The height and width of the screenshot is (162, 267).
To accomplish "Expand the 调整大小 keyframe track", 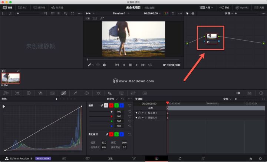I will (146, 118).
